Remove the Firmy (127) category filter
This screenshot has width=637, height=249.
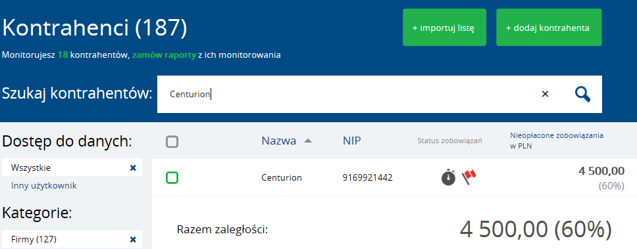133,240
